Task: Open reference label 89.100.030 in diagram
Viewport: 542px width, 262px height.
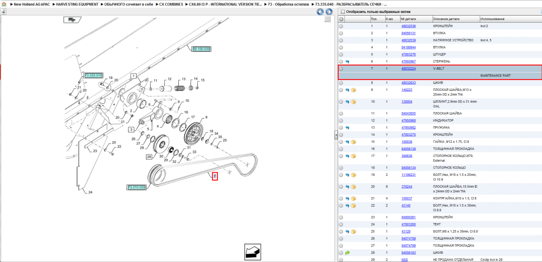Action: [201, 49]
